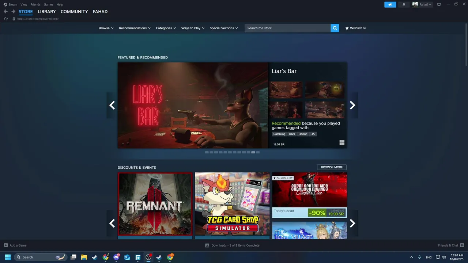Show hidden icons tray chevron
The width and height of the screenshot is (468, 263).
pyautogui.click(x=412, y=257)
